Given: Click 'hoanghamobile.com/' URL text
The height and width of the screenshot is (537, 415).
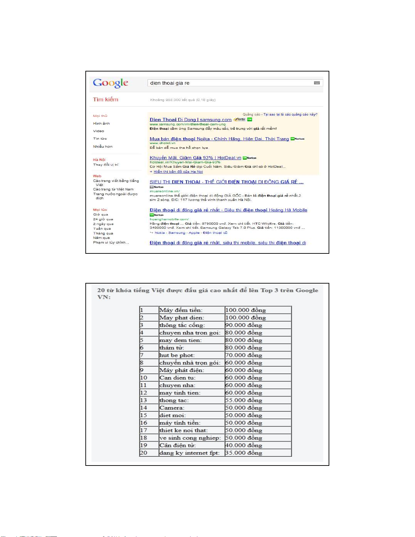Looking at the screenshot, I should click(169, 219).
